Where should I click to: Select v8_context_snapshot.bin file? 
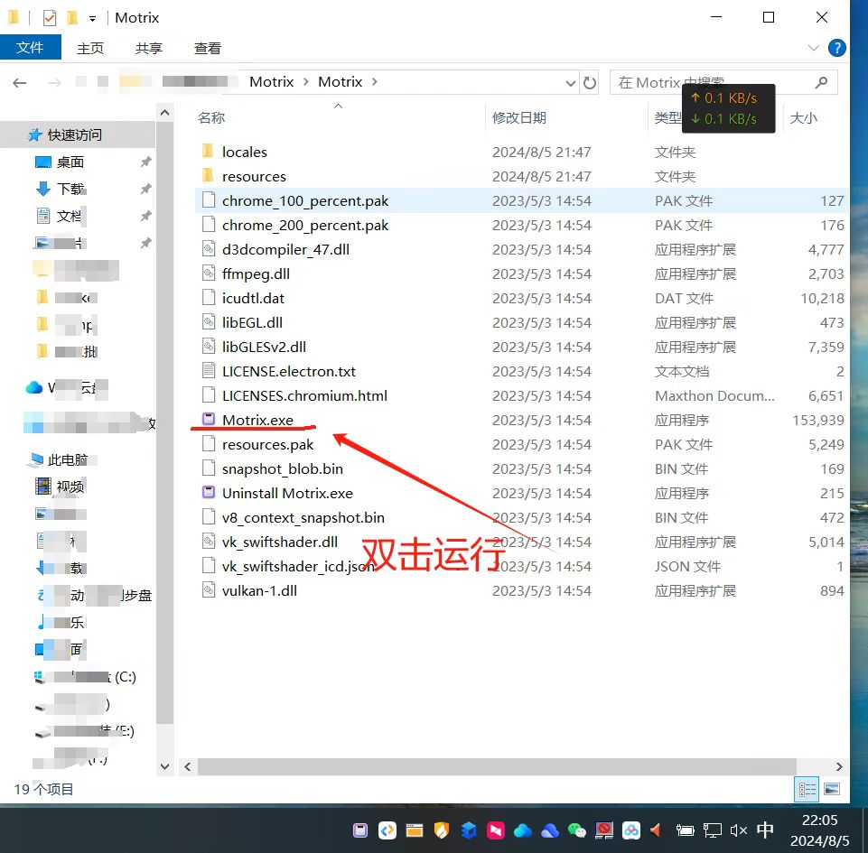pyautogui.click(x=303, y=517)
